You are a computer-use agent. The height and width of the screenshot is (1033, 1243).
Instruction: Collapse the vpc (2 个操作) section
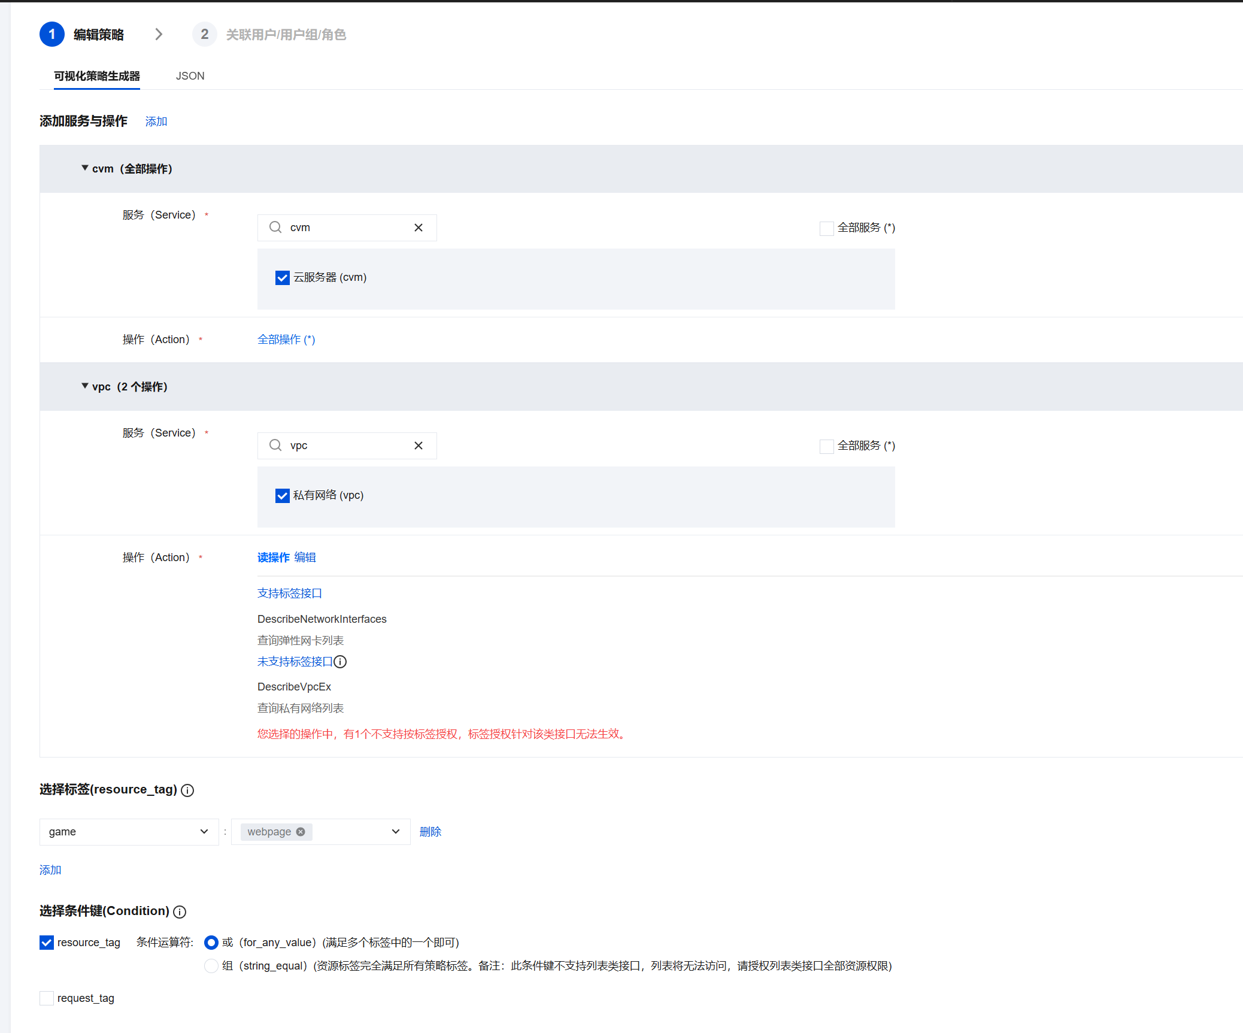click(85, 386)
